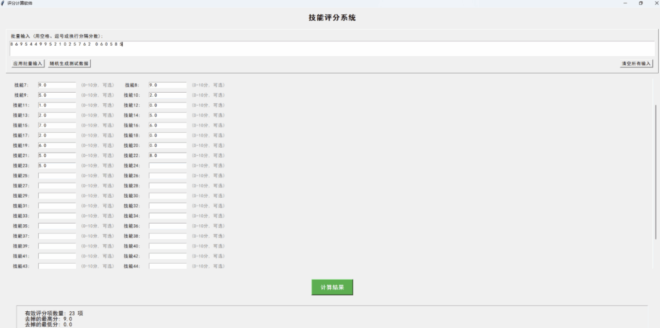Select the 技能23 score field
Screen dimensions: 660x328
point(57,166)
